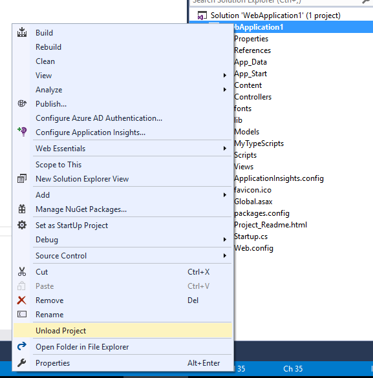Select the Models folder
This screenshot has width=373, height=378.
246,132
